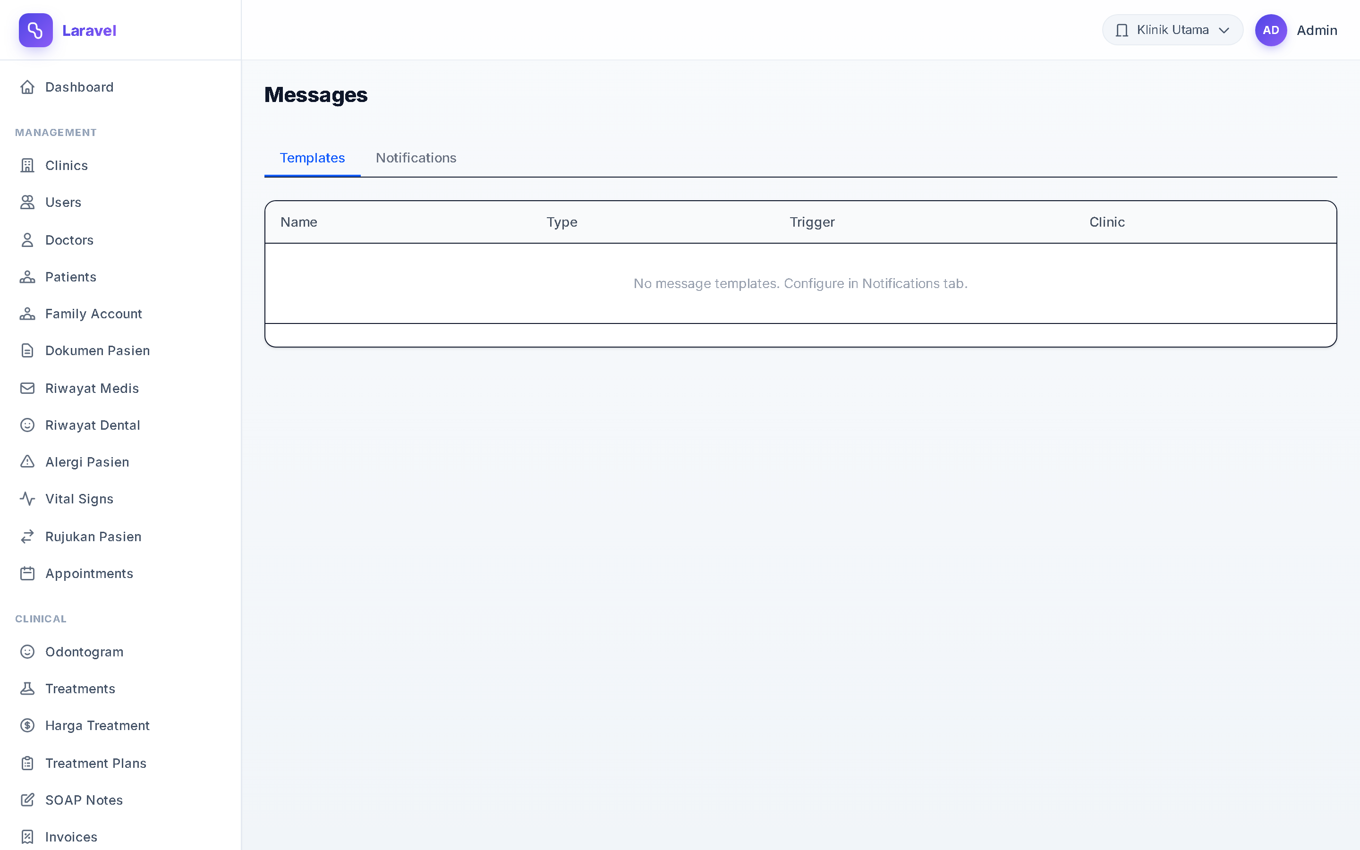The image size is (1360, 850).
Task: Go to the Patients page link
Action: [x=120, y=277]
